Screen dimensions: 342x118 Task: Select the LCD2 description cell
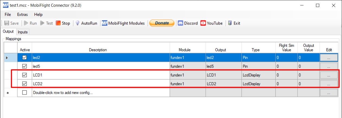pos(101,84)
